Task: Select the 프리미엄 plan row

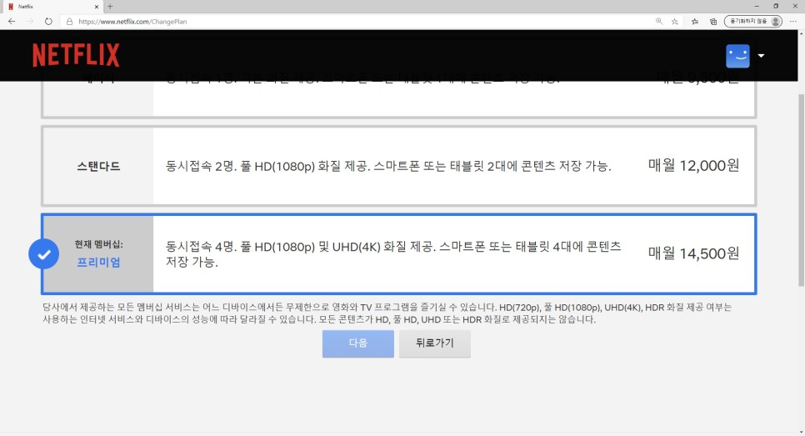Action: pos(399,254)
